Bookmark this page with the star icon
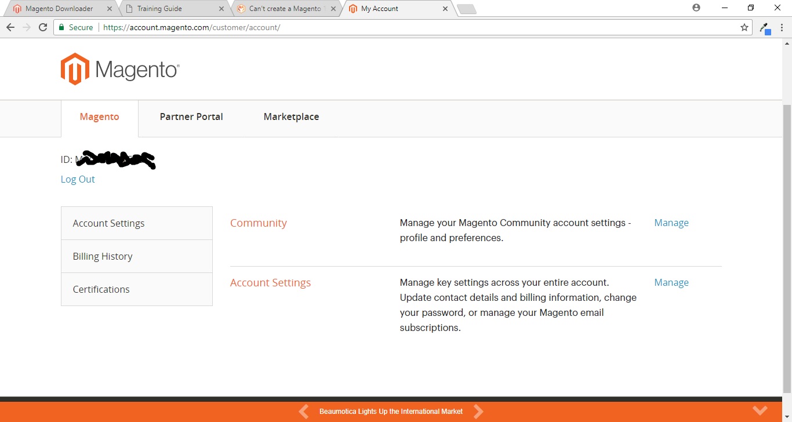Image resolution: width=792 pixels, height=422 pixels. (x=744, y=27)
